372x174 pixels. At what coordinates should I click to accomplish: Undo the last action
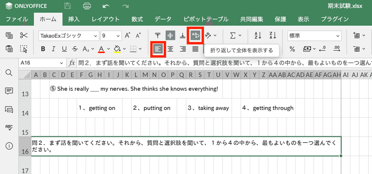point(106,6)
